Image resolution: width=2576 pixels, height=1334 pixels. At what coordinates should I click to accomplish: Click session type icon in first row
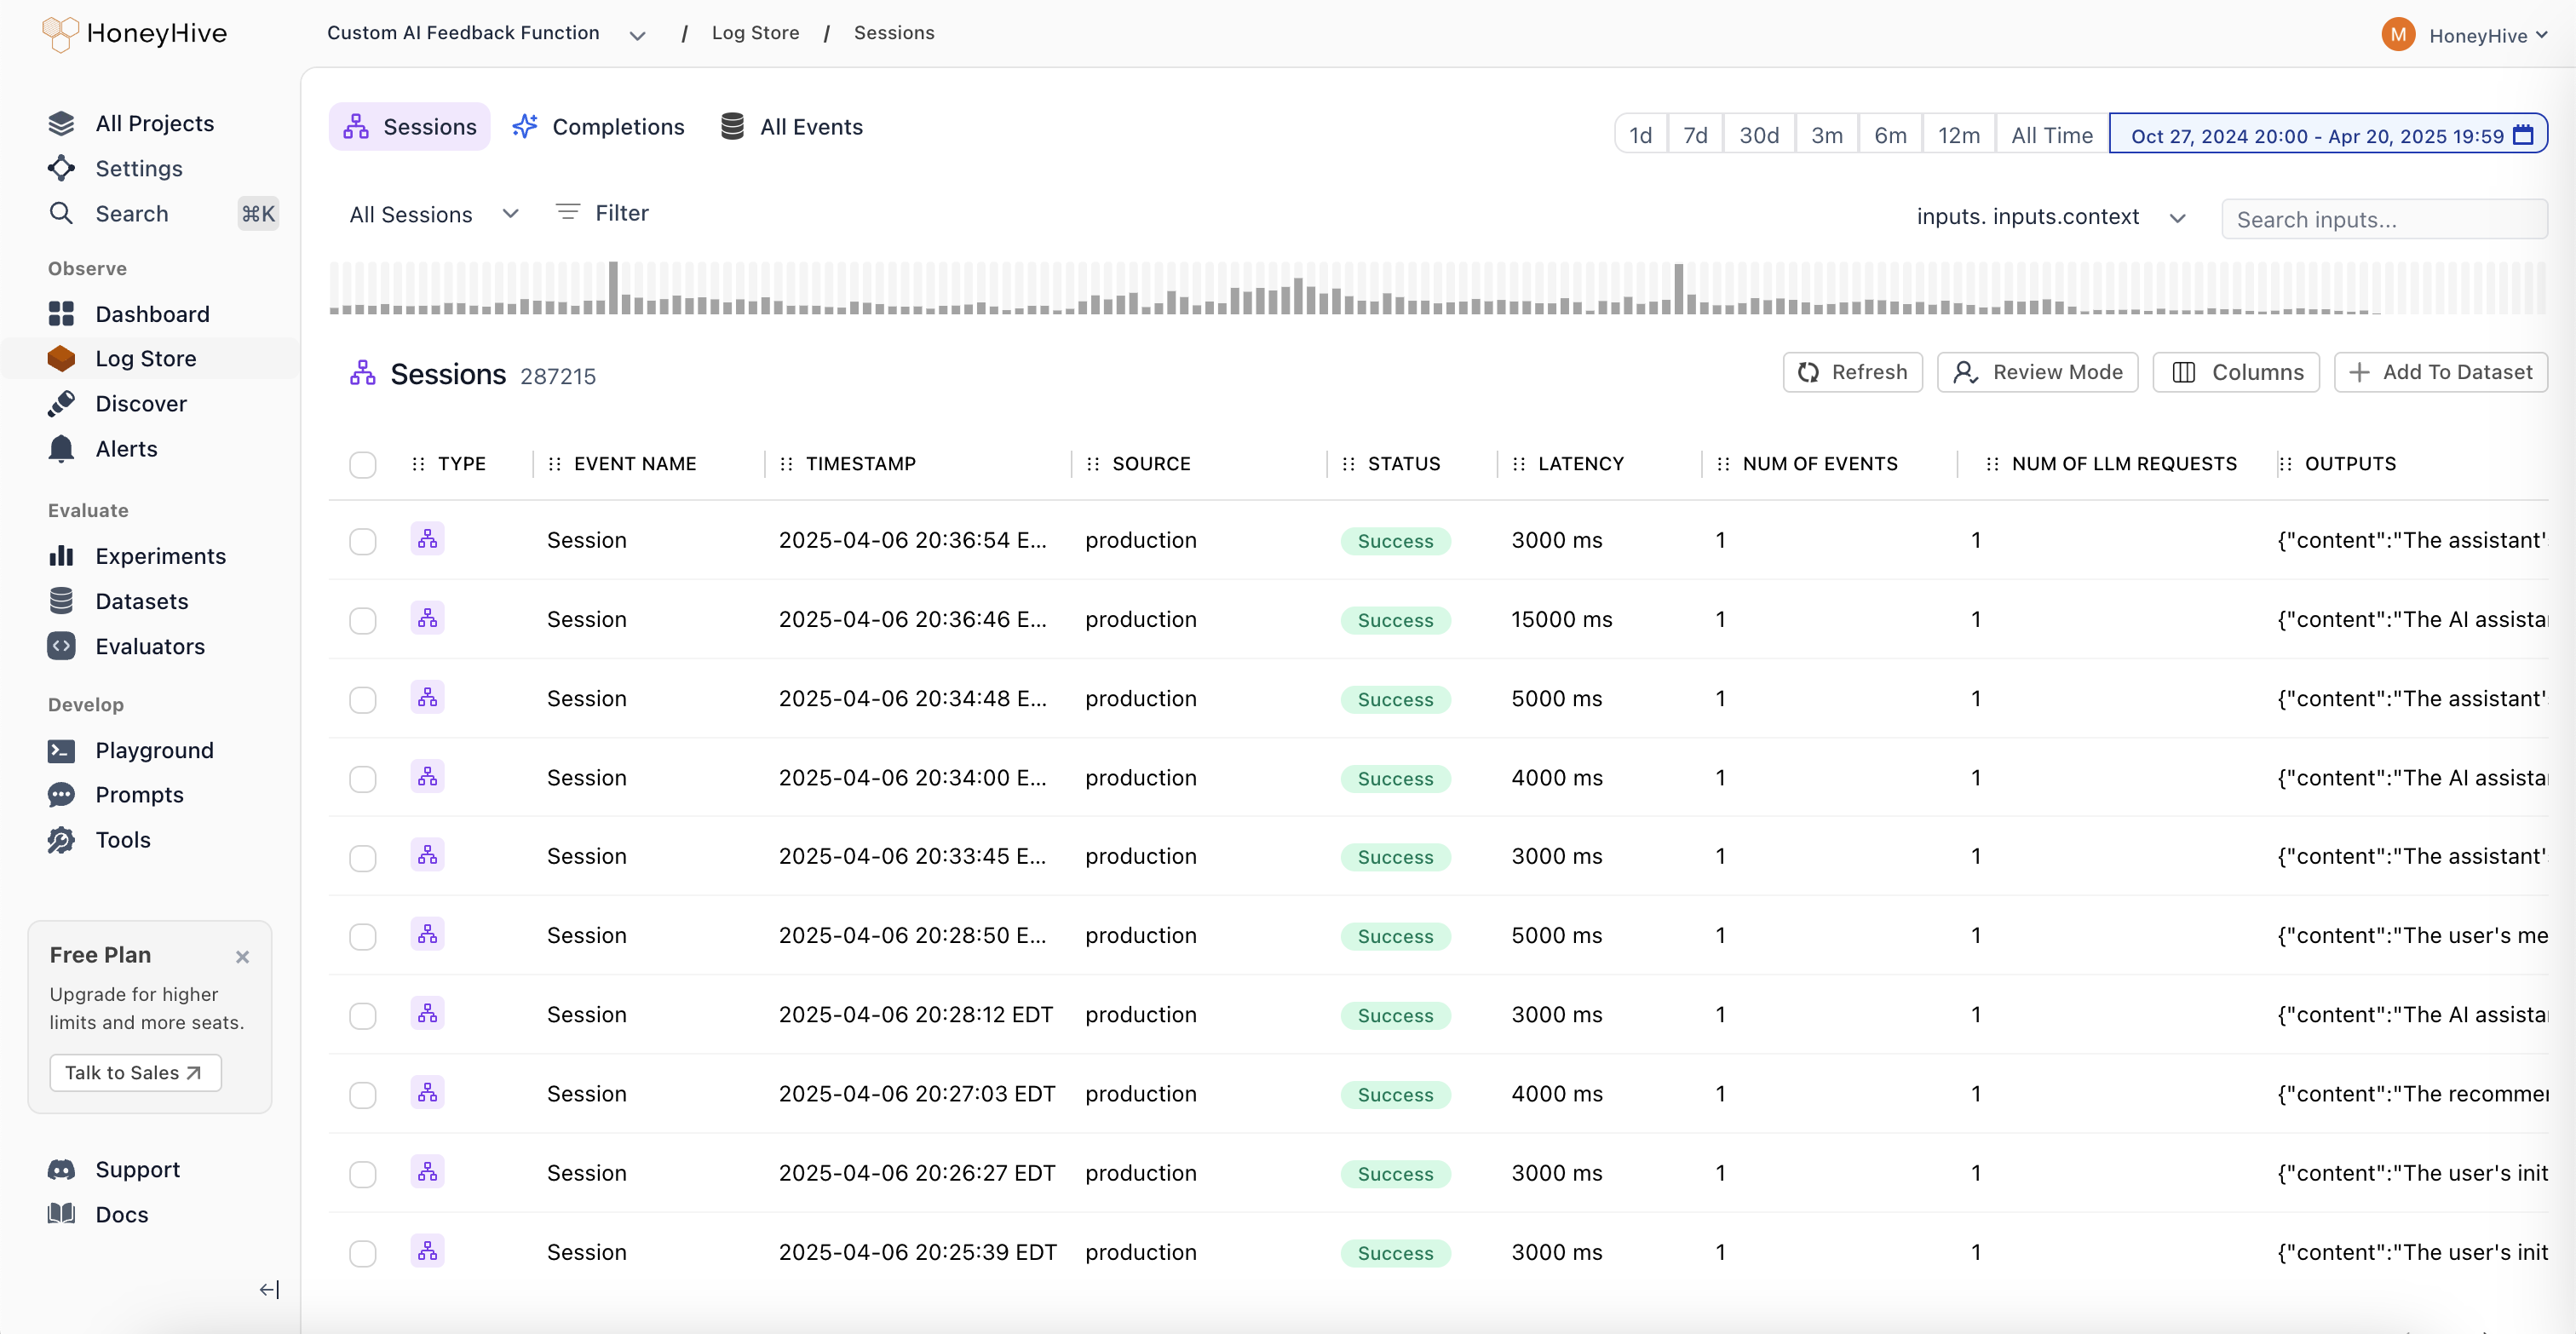(427, 539)
